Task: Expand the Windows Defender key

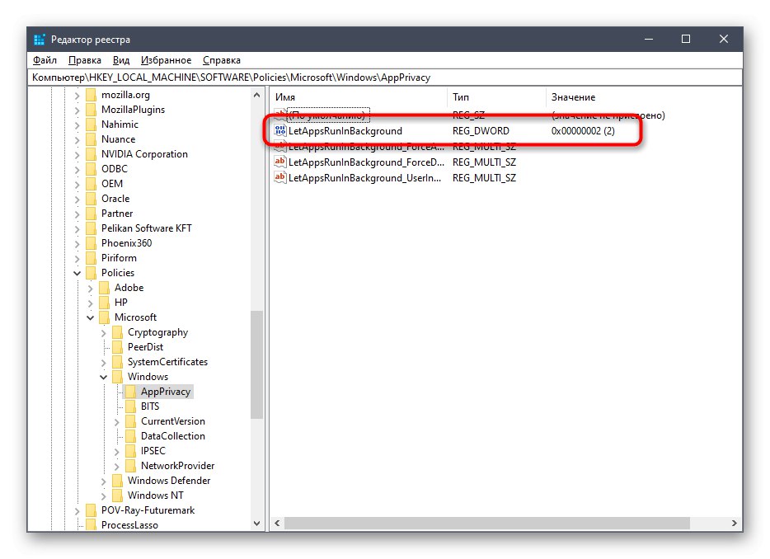Action: [x=104, y=481]
